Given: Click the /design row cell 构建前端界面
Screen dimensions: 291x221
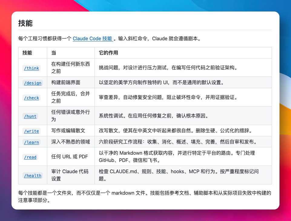Looking at the screenshot, I should click(x=67, y=82).
